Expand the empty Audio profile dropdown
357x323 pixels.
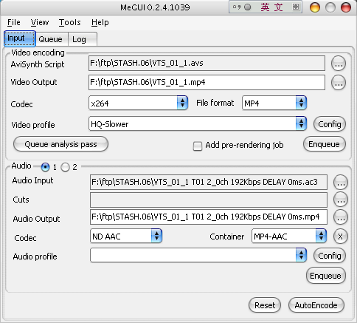[198, 255]
